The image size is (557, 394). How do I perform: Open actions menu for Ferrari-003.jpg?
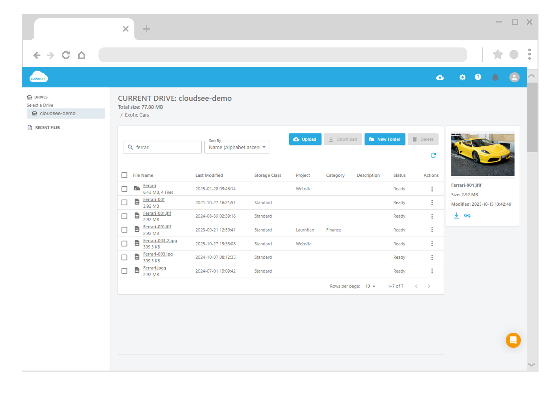(x=432, y=257)
